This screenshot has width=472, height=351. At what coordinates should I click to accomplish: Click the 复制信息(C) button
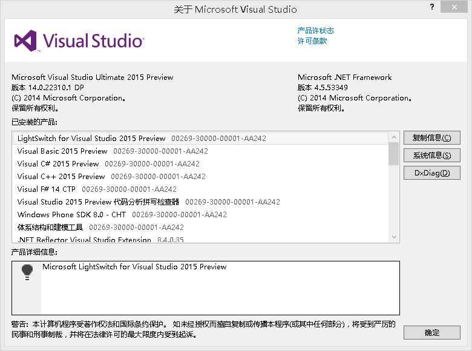[431, 138]
